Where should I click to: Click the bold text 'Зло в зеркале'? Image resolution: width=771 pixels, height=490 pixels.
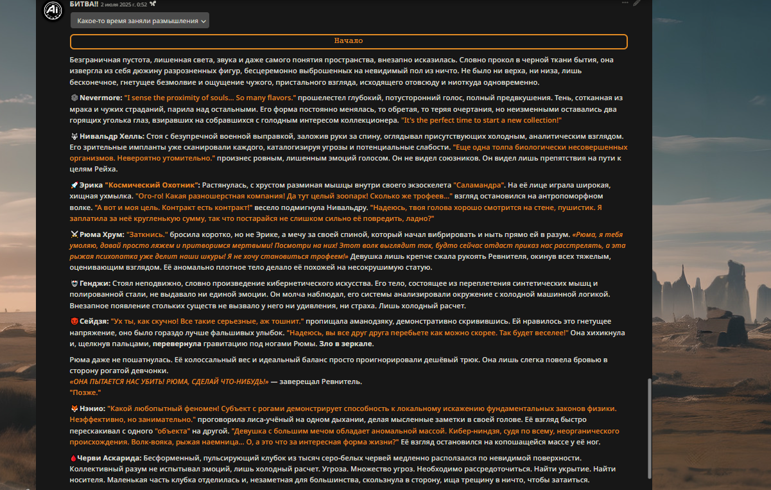pyautogui.click(x=346, y=344)
